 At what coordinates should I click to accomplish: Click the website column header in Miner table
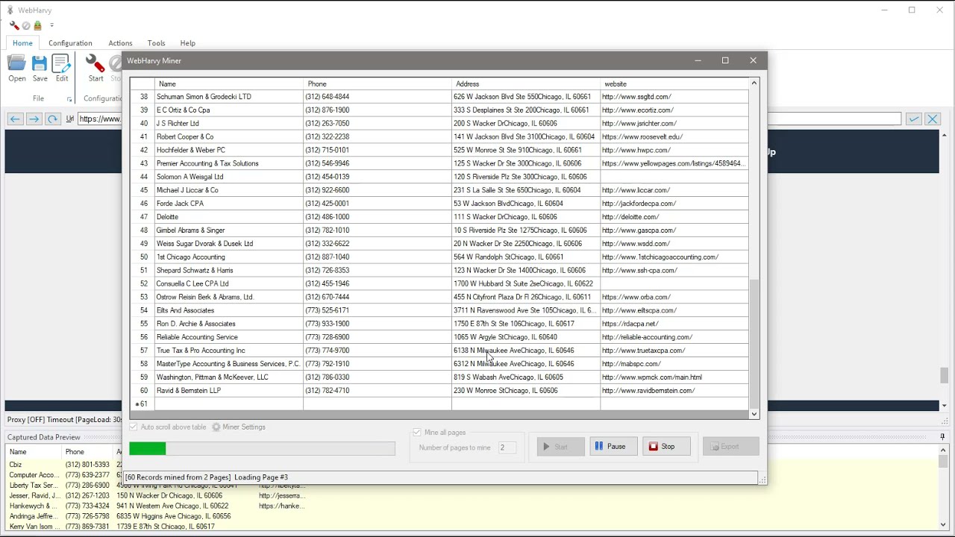(x=674, y=84)
